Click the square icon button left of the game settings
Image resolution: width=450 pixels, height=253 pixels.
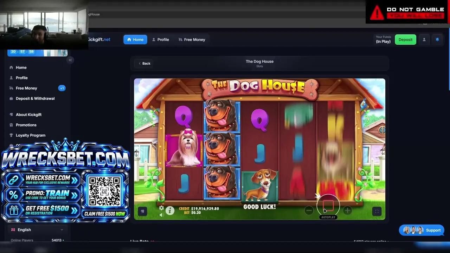pyautogui.click(x=142, y=211)
